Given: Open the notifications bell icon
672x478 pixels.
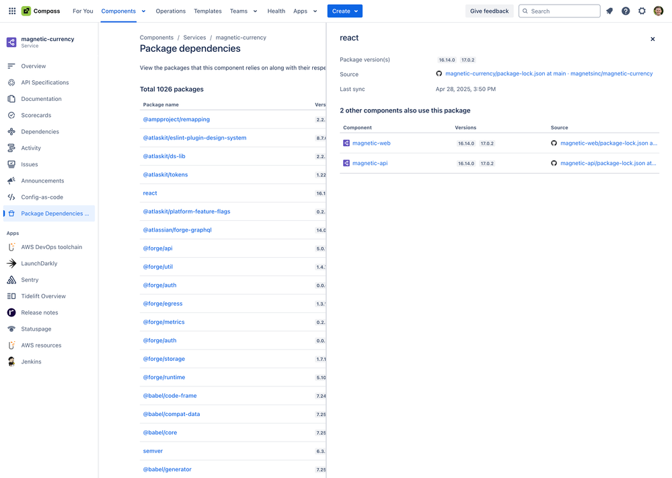Looking at the screenshot, I should [x=609, y=11].
